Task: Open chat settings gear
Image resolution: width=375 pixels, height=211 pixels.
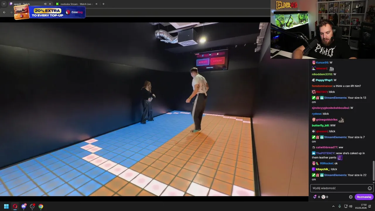Action: pyautogui.click(x=351, y=197)
